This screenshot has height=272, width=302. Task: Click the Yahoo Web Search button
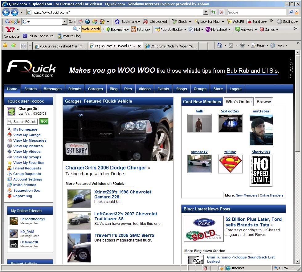91,29
